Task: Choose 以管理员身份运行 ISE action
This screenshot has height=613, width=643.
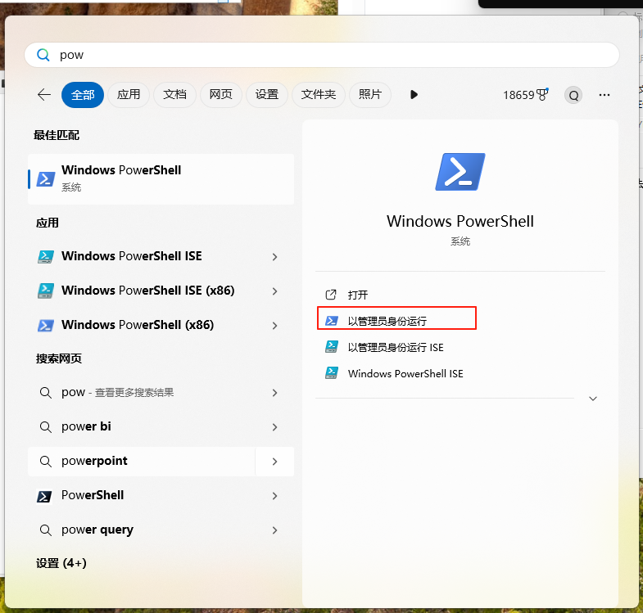Action: click(x=396, y=348)
